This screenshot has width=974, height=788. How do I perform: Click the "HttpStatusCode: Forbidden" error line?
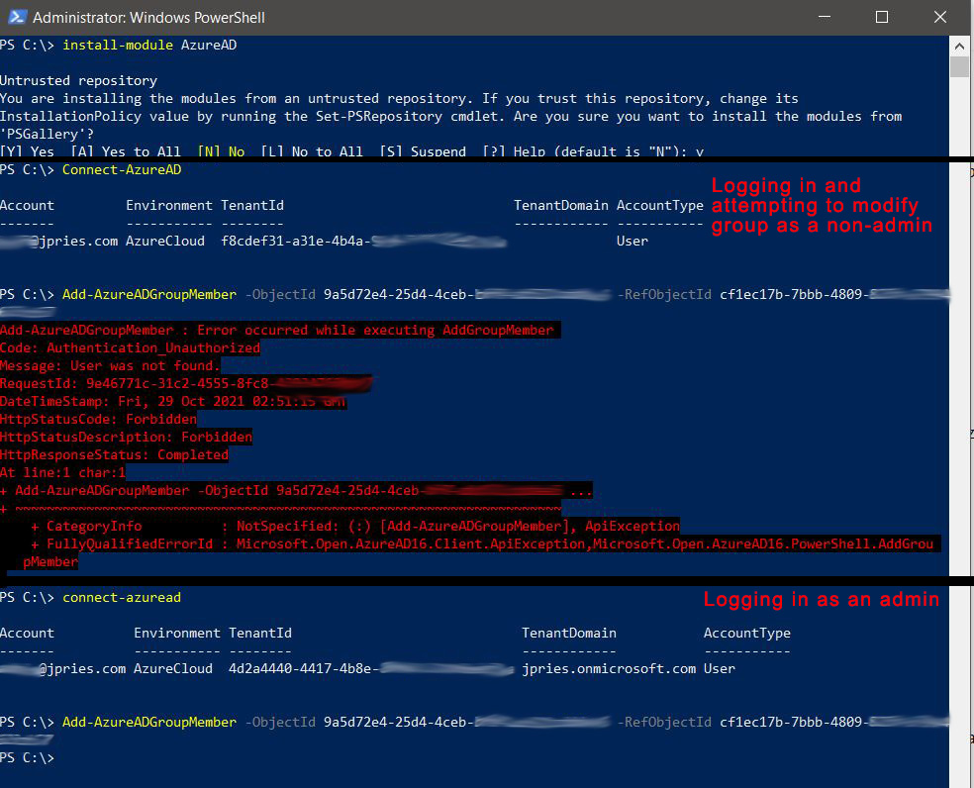pos(98,419)
